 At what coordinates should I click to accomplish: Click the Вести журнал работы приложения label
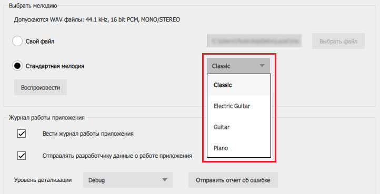88,134
